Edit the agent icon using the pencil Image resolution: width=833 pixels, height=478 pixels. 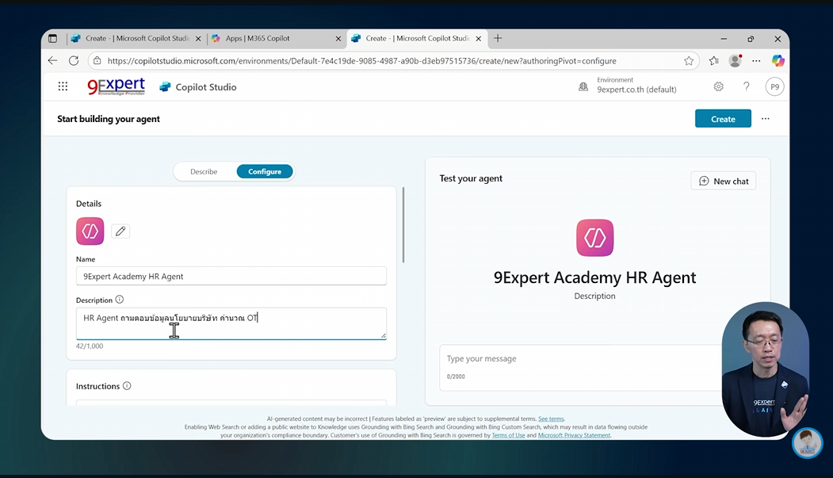(x=120, y=231)
